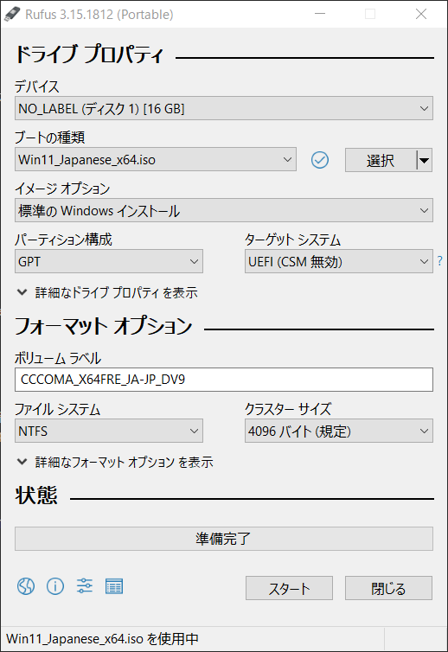Image resolution: width=448 pixels, height=652 pixels.
Task: Click the フォーマット オプション heading
Action: click(104, 326)
